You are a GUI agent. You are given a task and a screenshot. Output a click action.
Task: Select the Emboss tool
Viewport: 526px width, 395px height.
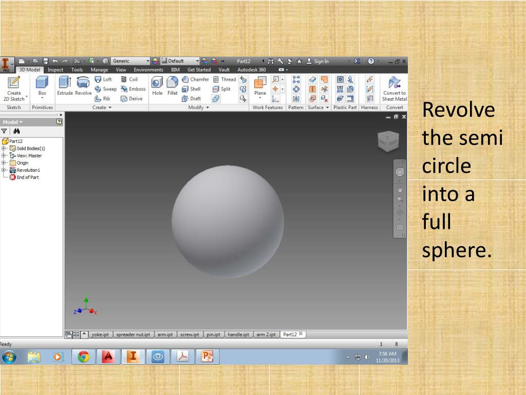[133, 89]
